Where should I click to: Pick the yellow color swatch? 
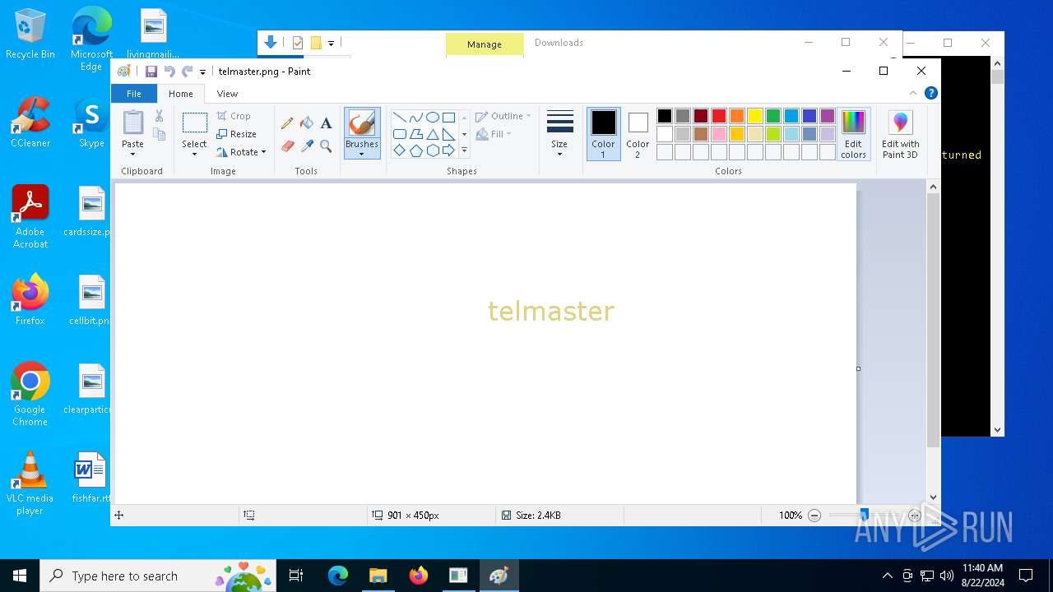click(755, 116)
